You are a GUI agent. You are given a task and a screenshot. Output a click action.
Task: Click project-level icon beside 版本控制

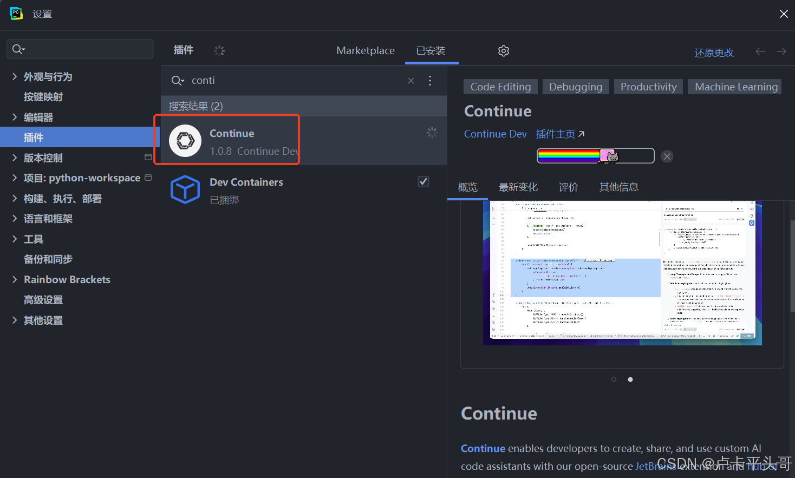coord(148,157)
